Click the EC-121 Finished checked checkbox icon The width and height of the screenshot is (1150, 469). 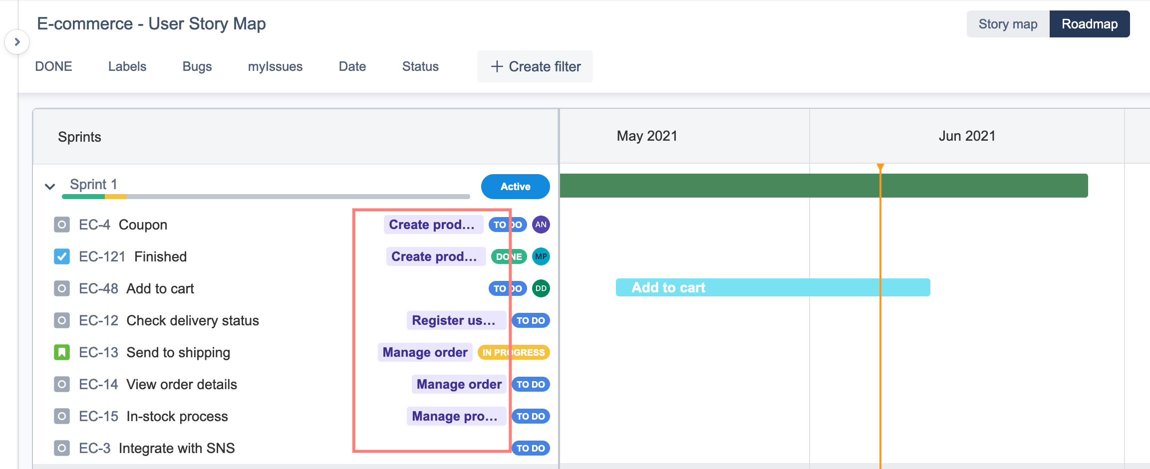tap(61, 256)
